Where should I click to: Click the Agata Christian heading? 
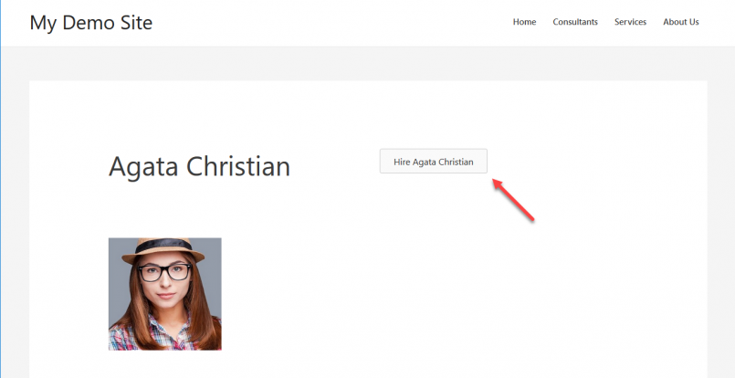pyautogui.click(x=199, y=166)
